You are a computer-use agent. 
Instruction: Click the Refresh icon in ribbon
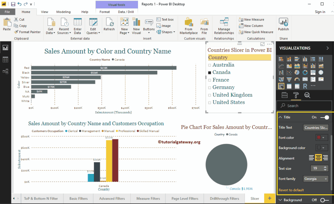point(109,25)
